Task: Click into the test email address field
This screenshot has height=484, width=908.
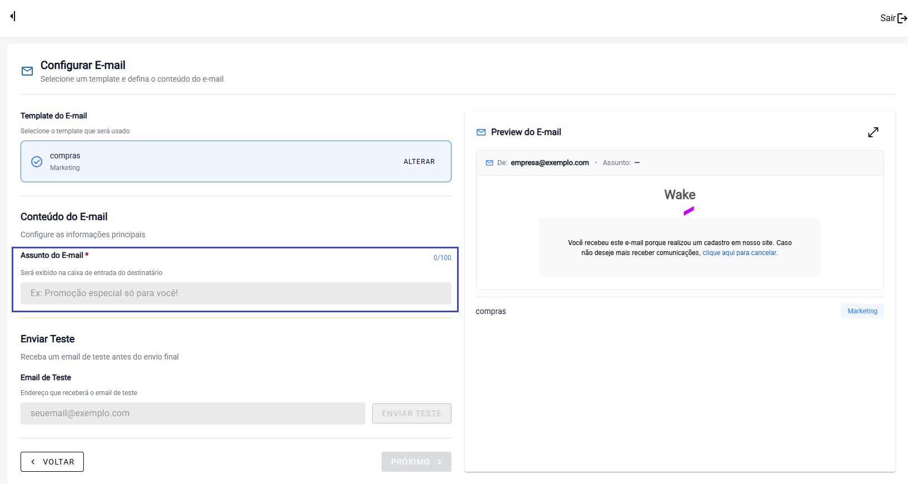Action: (193, 413)
